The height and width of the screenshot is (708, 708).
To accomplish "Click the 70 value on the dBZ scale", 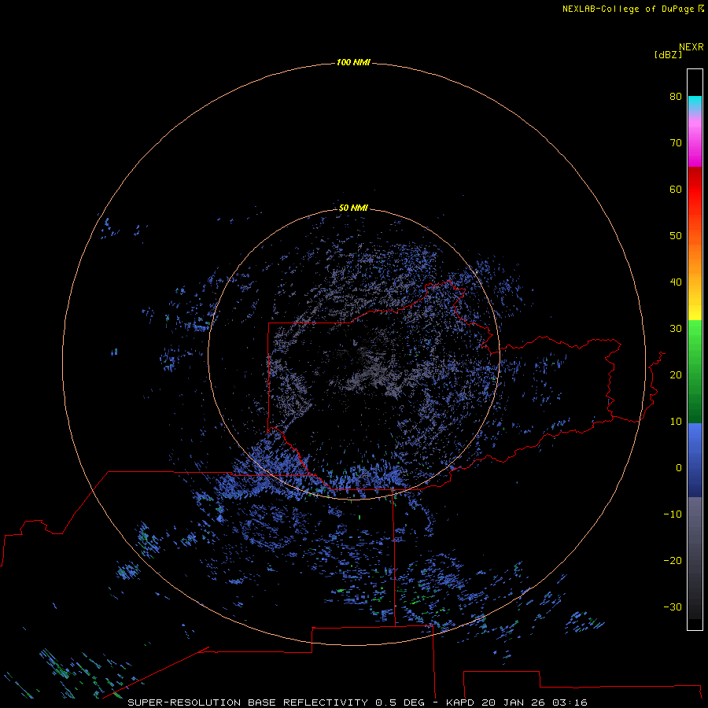I will 676,142.
